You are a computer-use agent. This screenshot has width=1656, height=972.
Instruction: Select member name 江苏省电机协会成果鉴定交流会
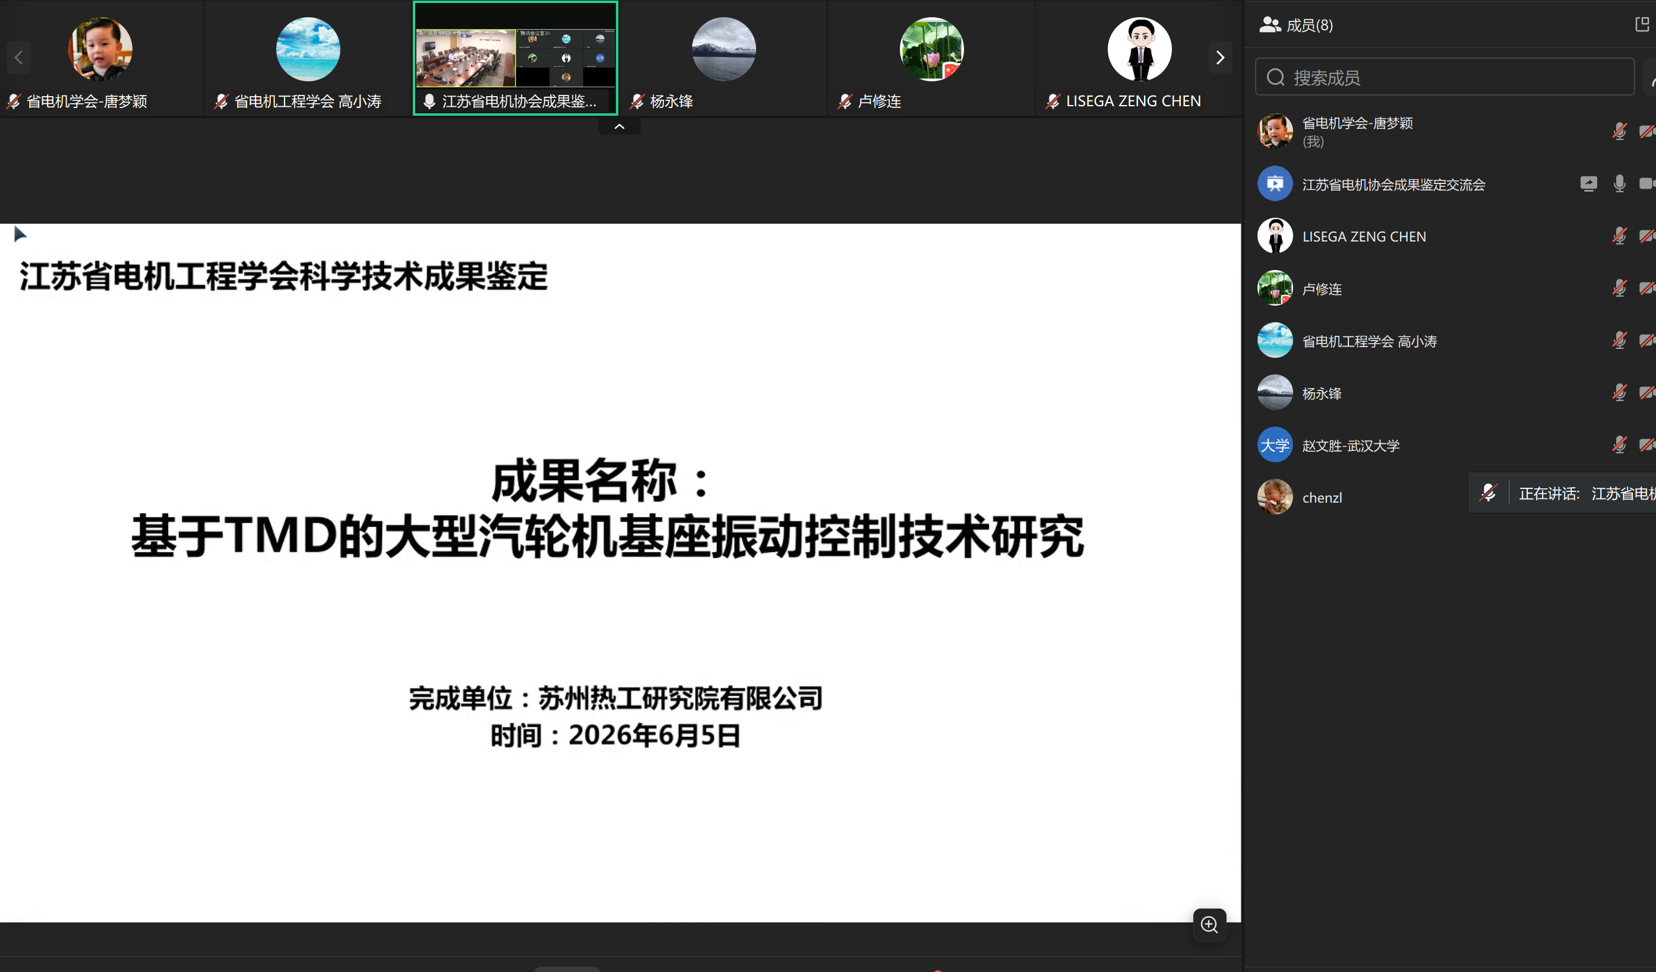tap(1393, 185)
